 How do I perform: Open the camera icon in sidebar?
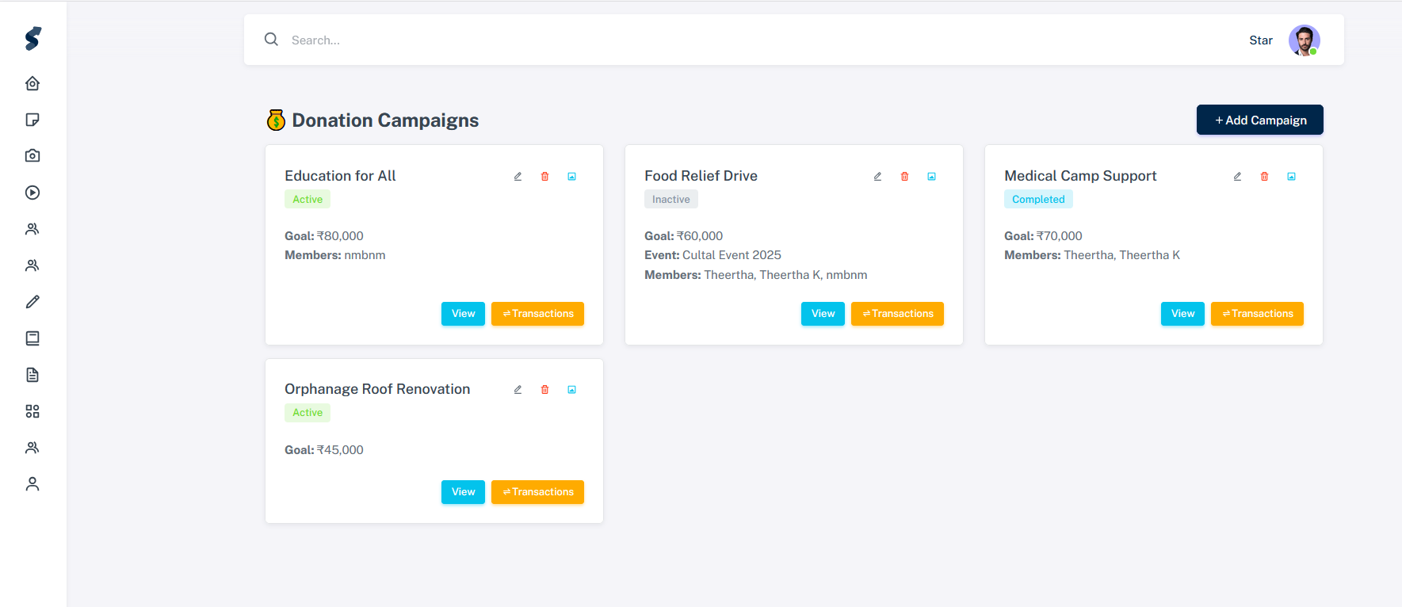tap(32, 156)
